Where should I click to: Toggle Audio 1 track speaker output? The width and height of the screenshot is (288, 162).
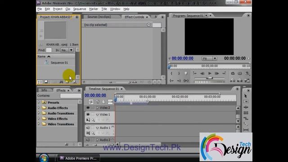pyautogui.click(x=88, y=128)
